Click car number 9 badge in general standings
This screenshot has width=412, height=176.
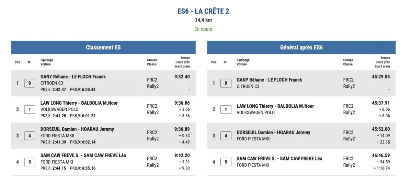coord(226,83)
